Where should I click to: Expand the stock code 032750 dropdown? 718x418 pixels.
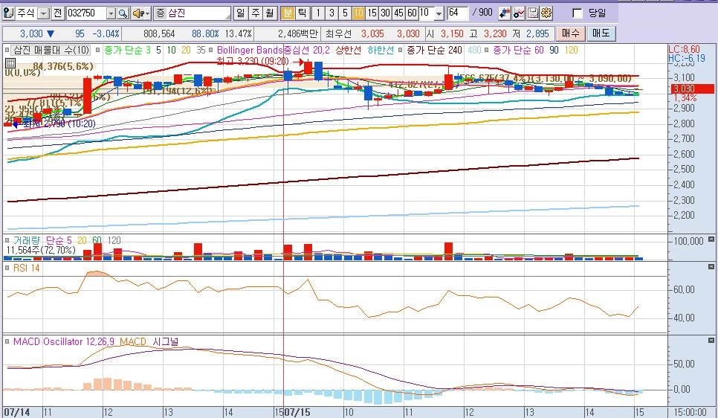pyautogui.click(x=111, y=13)
